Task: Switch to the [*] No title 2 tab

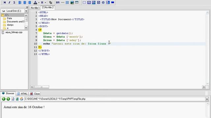Action: tap(48, 8)
